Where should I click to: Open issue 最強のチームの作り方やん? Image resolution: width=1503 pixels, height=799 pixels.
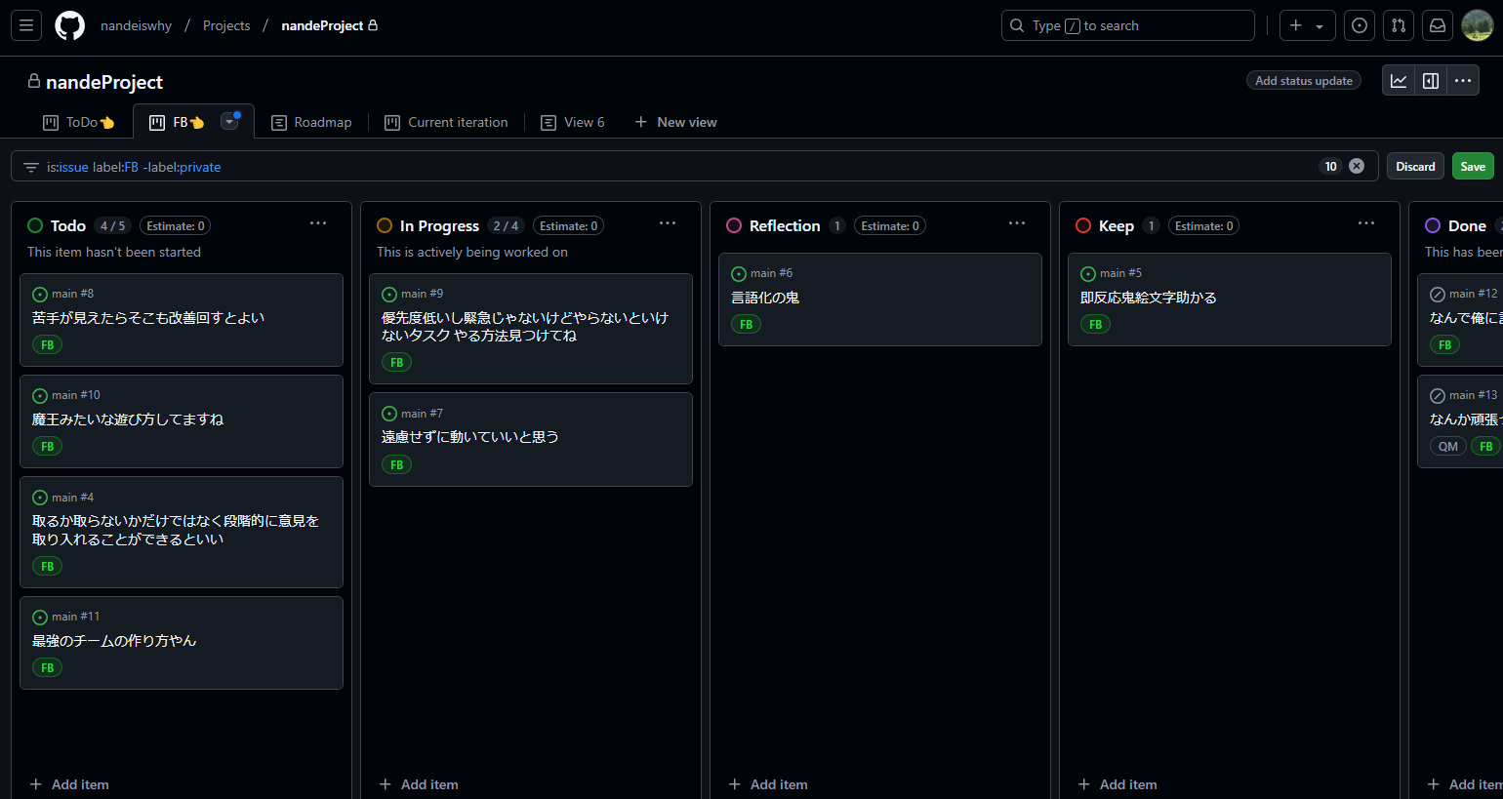114,641
